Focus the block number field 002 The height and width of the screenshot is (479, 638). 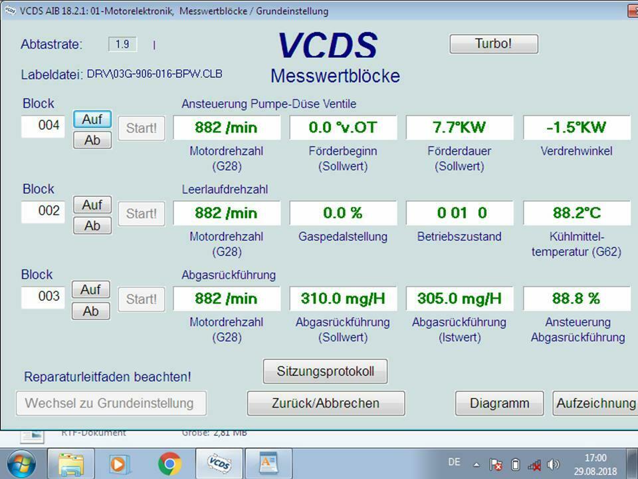(x=43, y=212)
